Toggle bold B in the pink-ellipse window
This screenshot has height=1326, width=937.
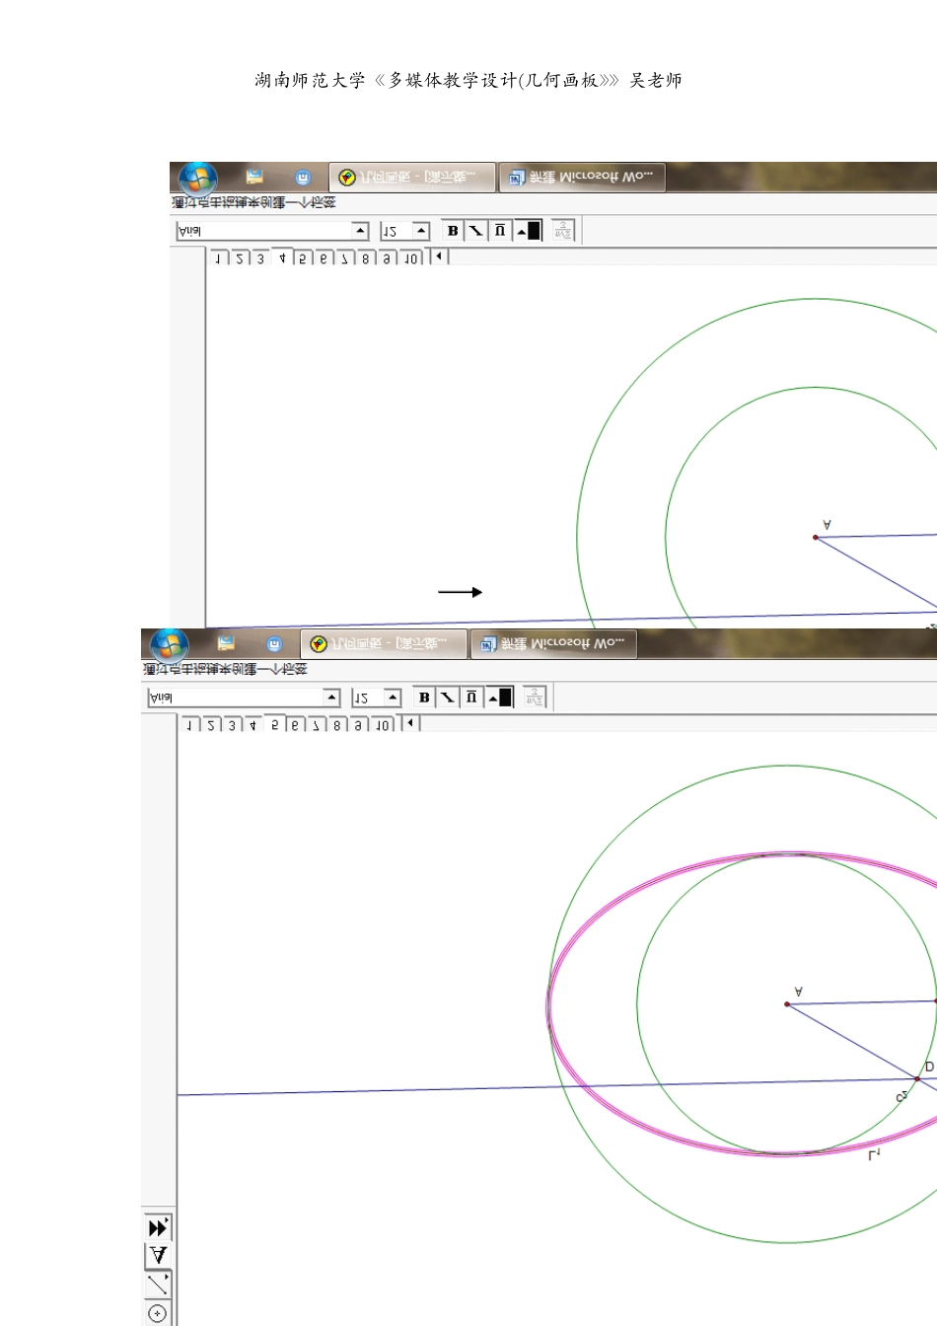point(424,698)
